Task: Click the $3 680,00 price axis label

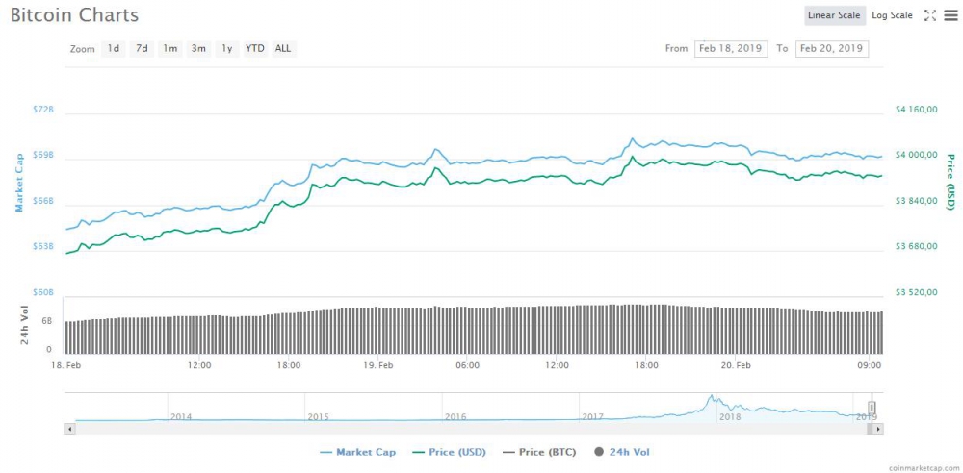Action: pyautogui.click(x=916, y=246)
